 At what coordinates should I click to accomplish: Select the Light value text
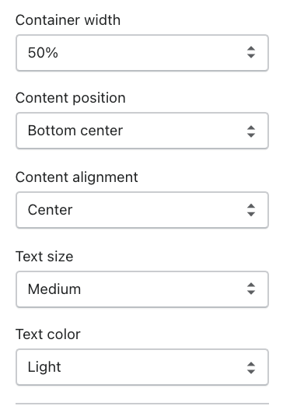44,367
